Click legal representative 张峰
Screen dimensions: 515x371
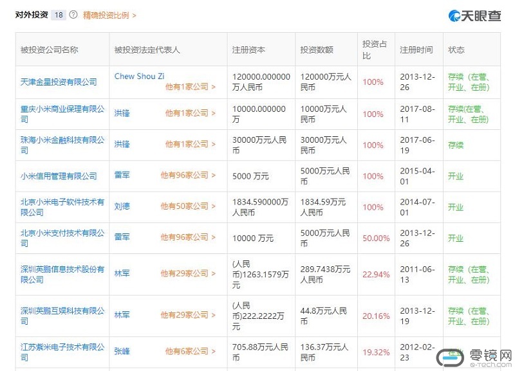click(122, 351)
